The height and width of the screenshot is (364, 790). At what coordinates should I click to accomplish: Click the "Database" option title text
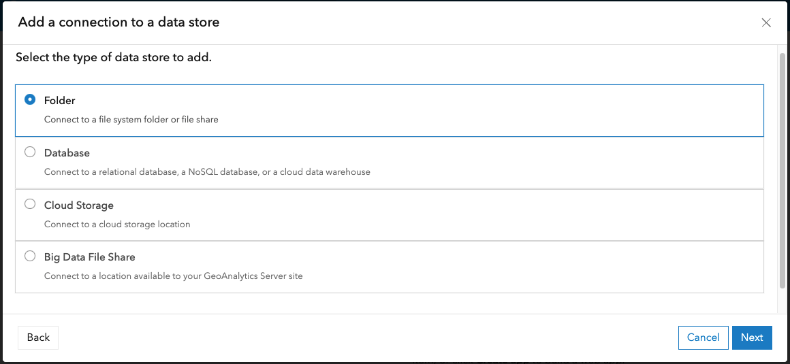[67, 153]
